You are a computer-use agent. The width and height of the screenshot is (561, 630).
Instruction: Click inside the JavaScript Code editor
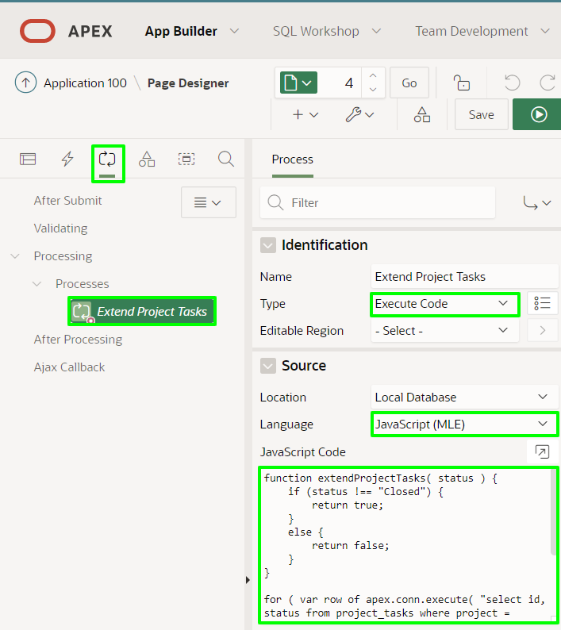[406, 545]
